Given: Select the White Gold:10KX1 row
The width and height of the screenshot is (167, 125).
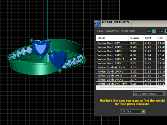Looking at the screenshot, I should click(130, 72).
